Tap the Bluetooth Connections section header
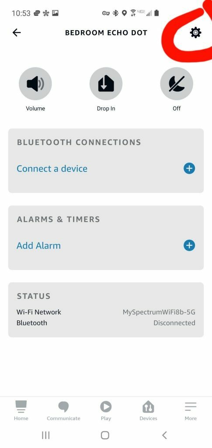212x448 pixels. click(79, 142)
